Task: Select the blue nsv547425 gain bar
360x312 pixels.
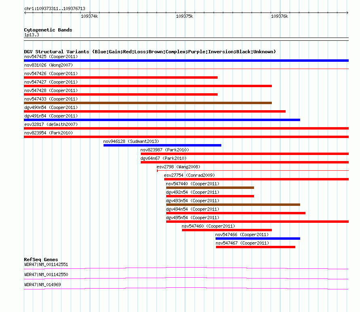Action: coord(186,61)
